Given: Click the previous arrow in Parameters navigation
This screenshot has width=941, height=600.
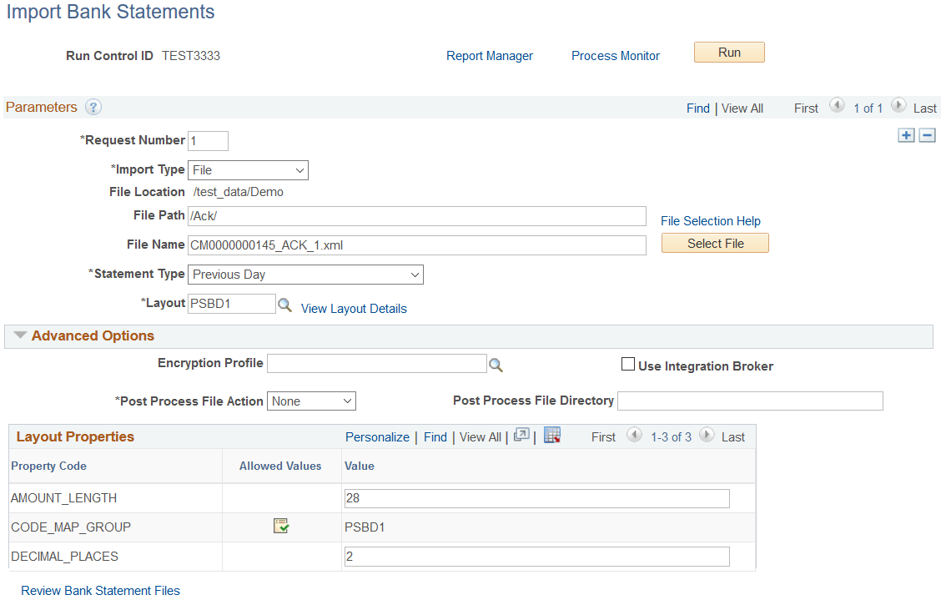Looking at the screenshot, I should [838, 106].
